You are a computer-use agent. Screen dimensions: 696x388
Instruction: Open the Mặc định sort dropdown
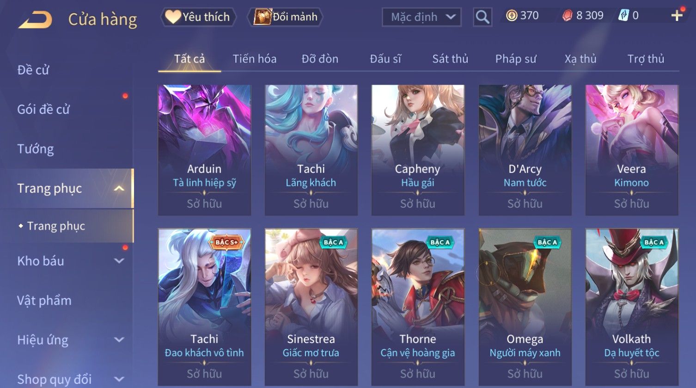tap(422, 17)
